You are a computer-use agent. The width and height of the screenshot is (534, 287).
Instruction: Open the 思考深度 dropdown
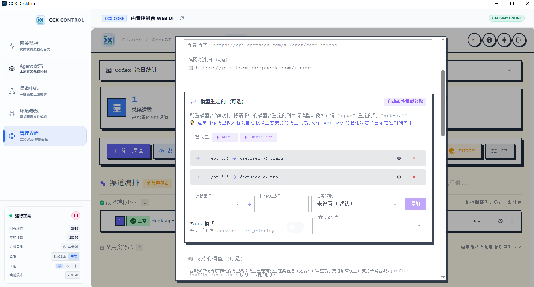click(x=356, y=204)
